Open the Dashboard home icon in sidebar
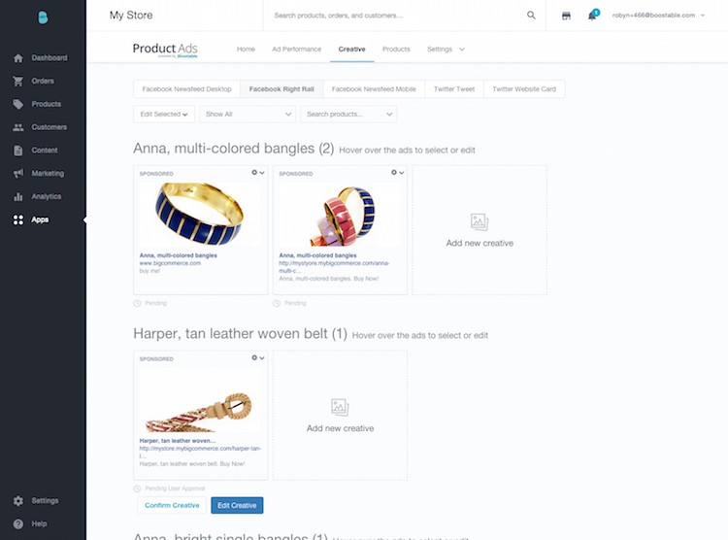Image resolution: width=728 pixels, height=540 pixels. pos(18,58)
